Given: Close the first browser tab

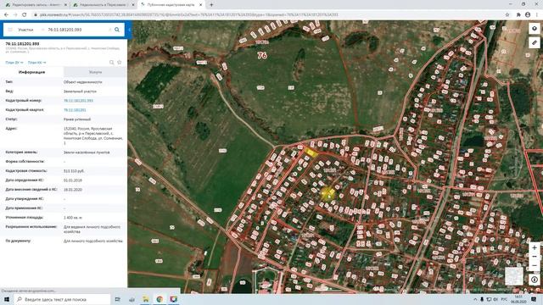Looking at the screenshot, I should (65, 5).
